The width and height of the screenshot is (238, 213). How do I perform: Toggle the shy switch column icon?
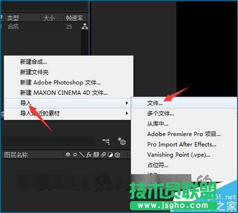(68, 155)
